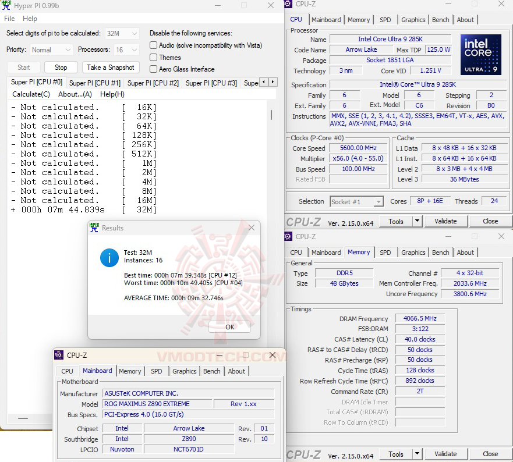Open the Help(H) menu in Super PI
The height and width of the screenshot is (462, 513).
(x=112, y=94)
